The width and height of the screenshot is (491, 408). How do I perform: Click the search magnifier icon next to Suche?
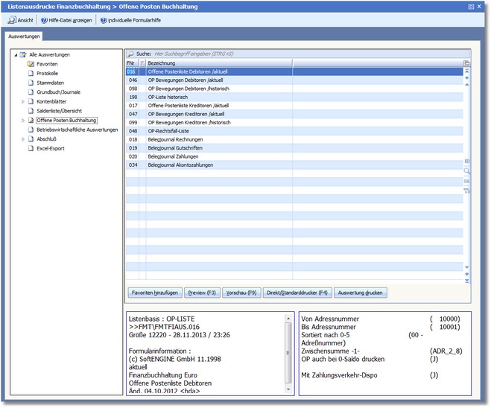coord(130,54)
